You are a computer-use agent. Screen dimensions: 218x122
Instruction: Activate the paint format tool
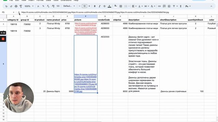(21, 6)
